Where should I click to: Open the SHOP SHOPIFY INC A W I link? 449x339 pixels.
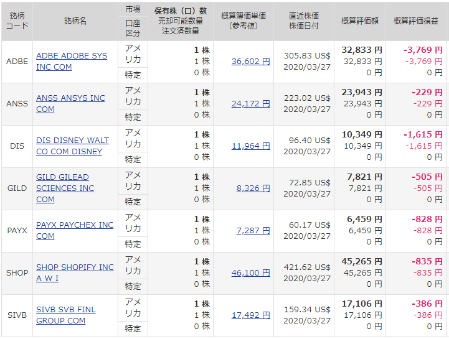[x=75, y=272]
